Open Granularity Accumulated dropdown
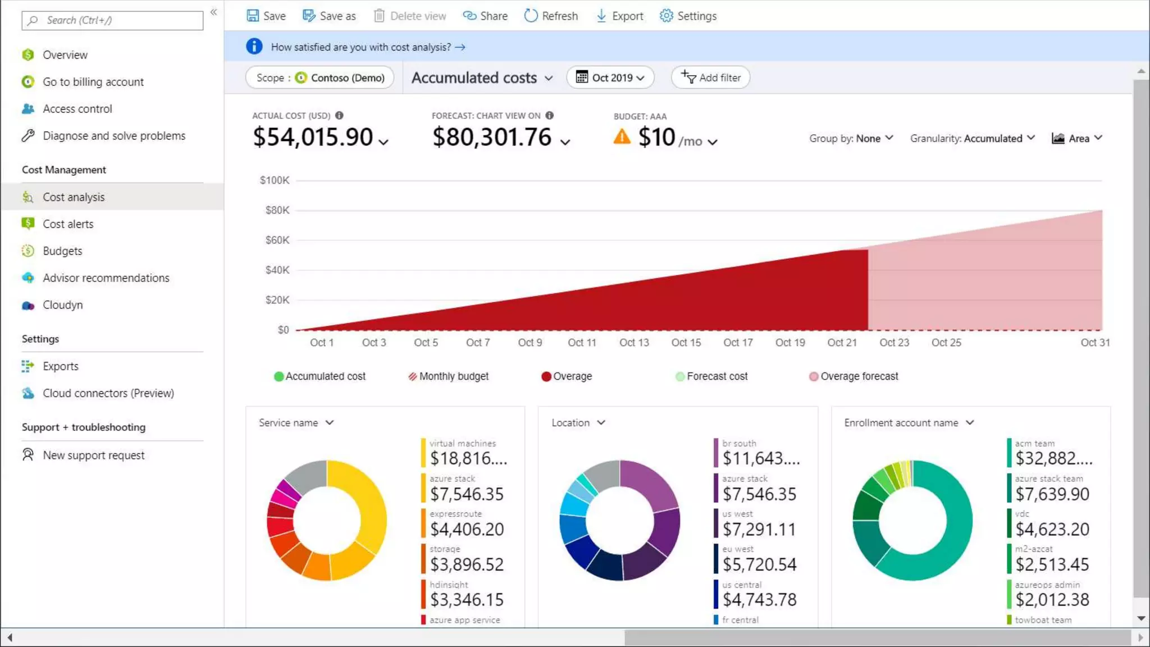The image size is (1150, 647). (x=972, y=138)
